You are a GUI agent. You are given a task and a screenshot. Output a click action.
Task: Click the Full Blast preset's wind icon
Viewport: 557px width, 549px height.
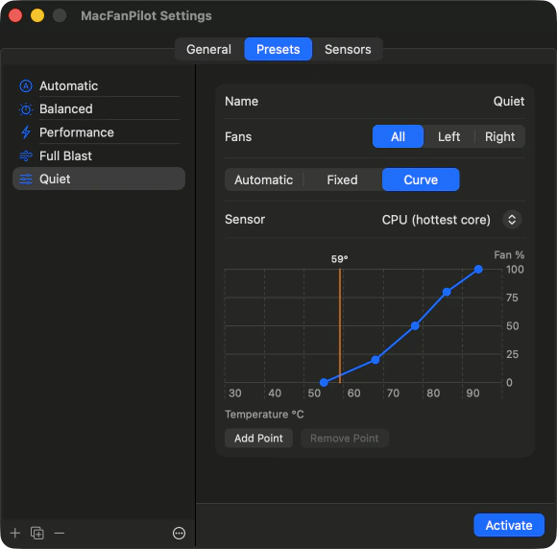pos(26,155)
